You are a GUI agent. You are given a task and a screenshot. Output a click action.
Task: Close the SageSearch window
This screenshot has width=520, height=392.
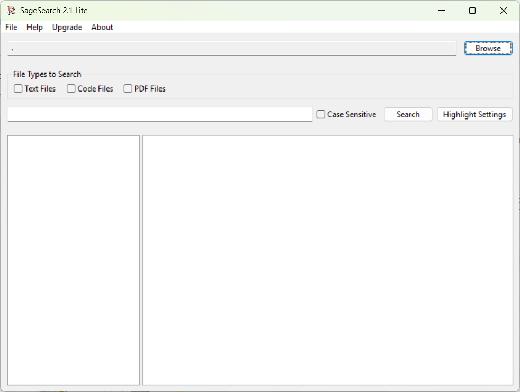(504, 10)
